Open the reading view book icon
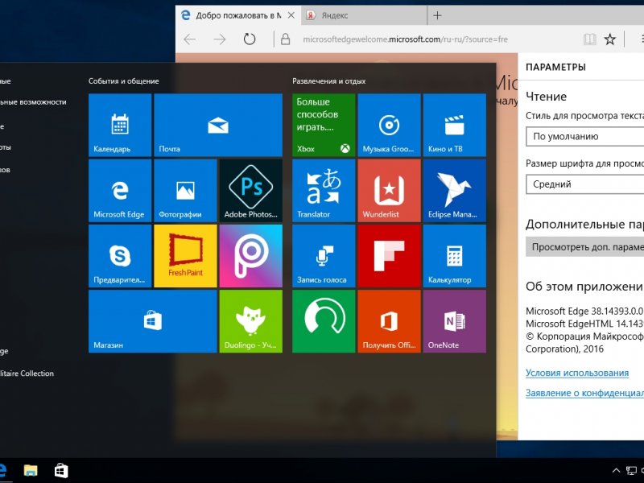Screen dimensions: 644x483 coord(590,39)
